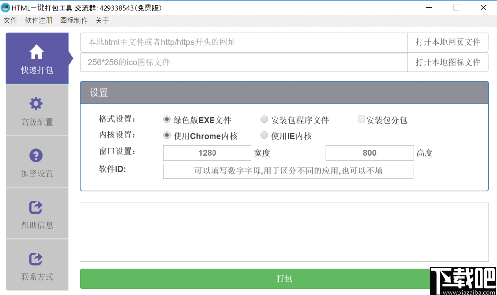Open the 软件注册 menu
Image resolution: width=497 pixels, height=295 pixels.
click(39, 20)
